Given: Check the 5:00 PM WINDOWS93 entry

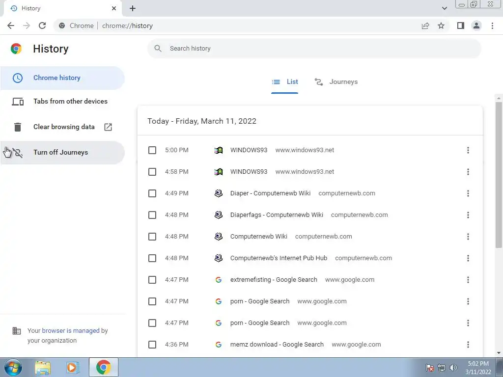Looking at the screenshot, I should [152, 150].
